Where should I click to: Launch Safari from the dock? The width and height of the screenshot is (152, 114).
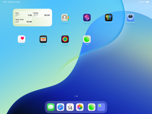point(60,107)
